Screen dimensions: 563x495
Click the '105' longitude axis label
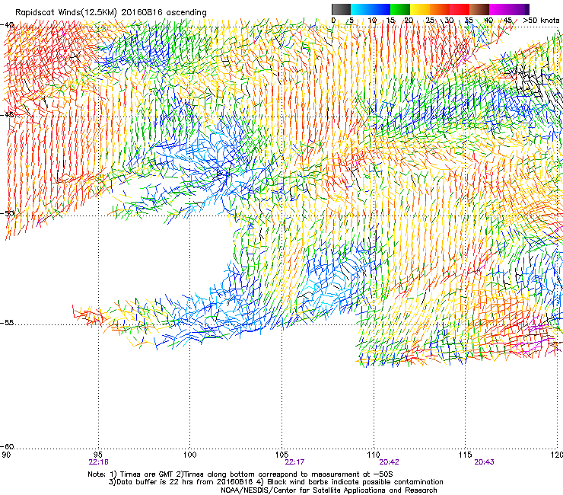click(x=281, y=455)
